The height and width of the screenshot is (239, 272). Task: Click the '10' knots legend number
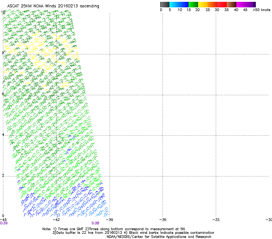click(180, 10)
